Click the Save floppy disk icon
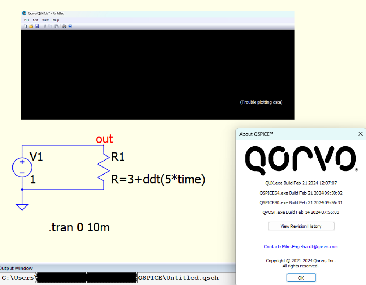Image resolution: width=366 pixels, height=285 pixels. [37, 26]
